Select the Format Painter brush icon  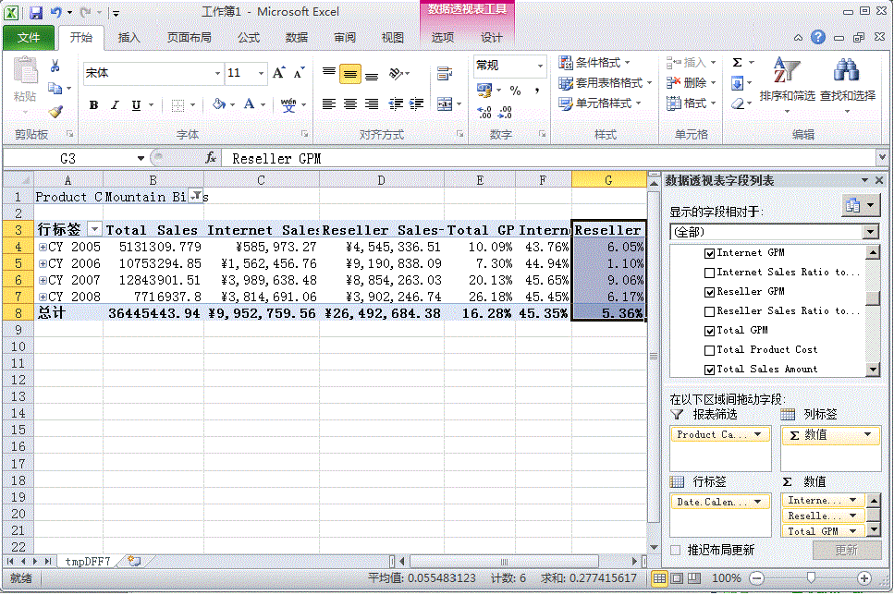pos(55,111)
